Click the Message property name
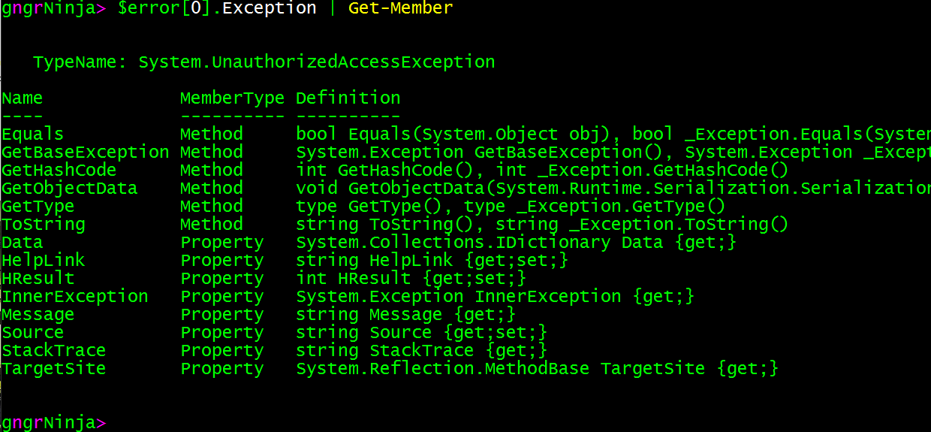 [38, 315]
